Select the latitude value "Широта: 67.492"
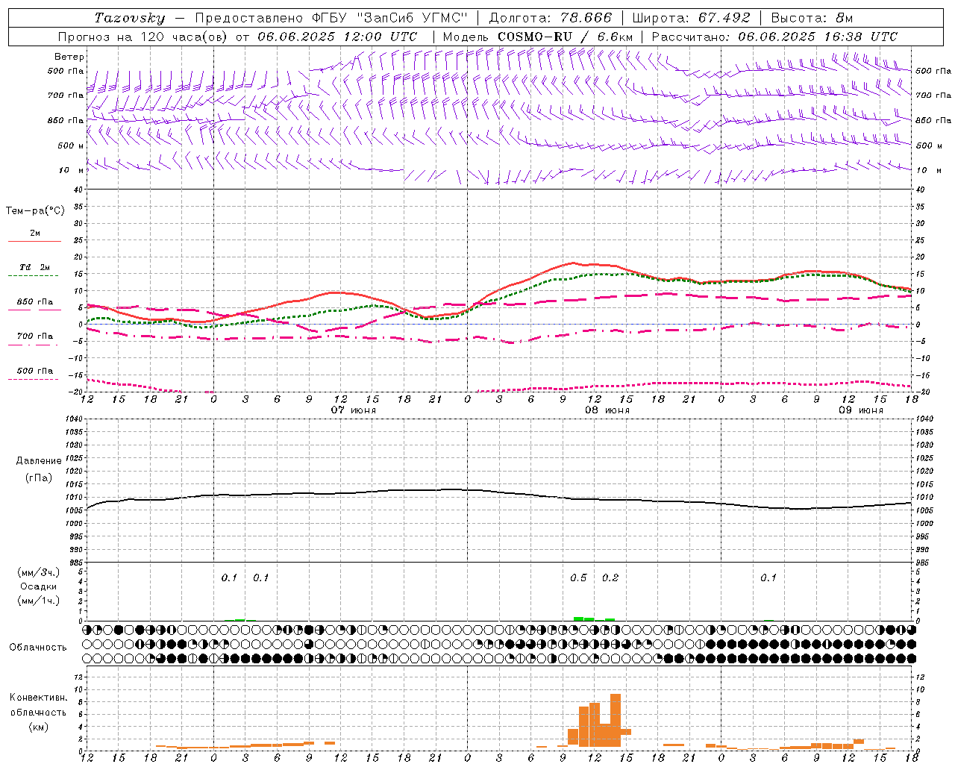Viewport: 955px width, 764px height. point(691,18)
